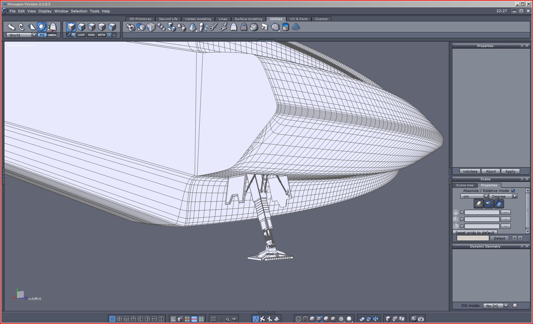
Task: Click the camera render icon in bottom bar
Action: pos(421,319)
